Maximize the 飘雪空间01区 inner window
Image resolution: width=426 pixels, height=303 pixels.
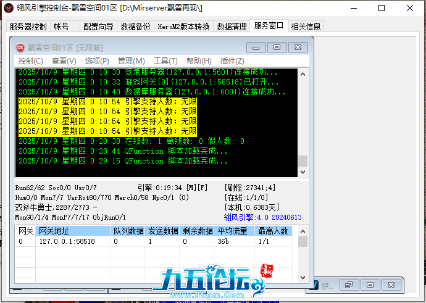[x=277, y=48]
